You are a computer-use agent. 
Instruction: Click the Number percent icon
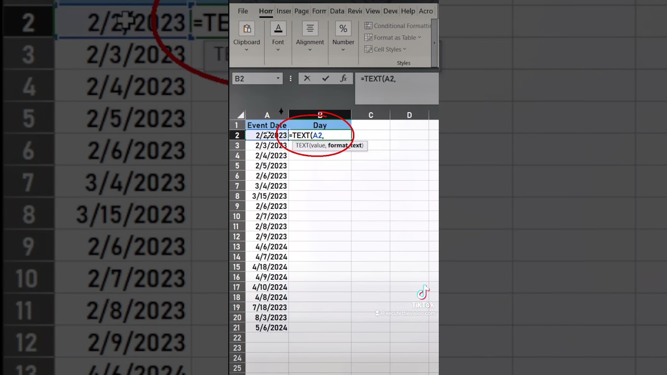click(x=343, y=28)
